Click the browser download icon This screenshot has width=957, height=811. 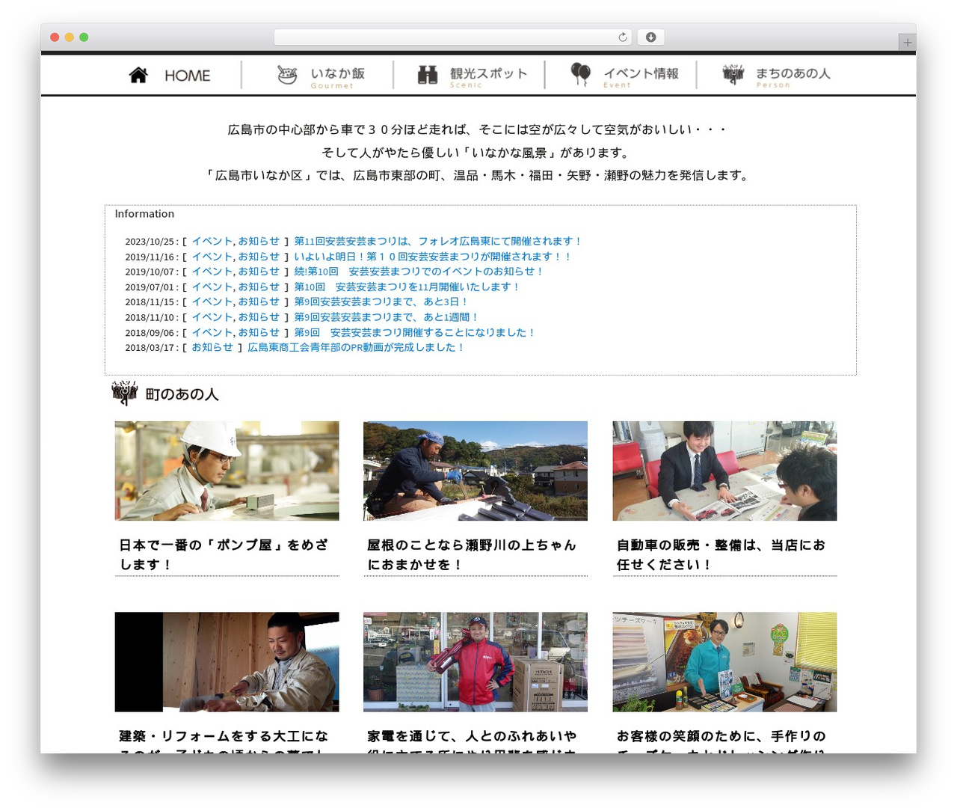(x=650, y=37)
